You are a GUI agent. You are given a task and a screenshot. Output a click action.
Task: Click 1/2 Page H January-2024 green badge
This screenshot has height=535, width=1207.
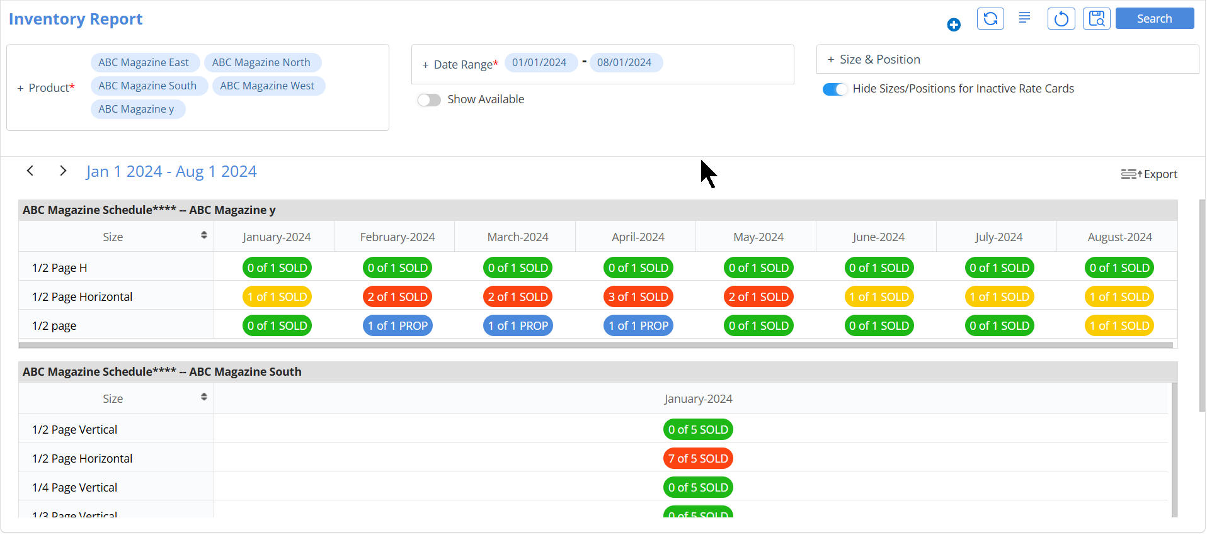tap(277, 267)
